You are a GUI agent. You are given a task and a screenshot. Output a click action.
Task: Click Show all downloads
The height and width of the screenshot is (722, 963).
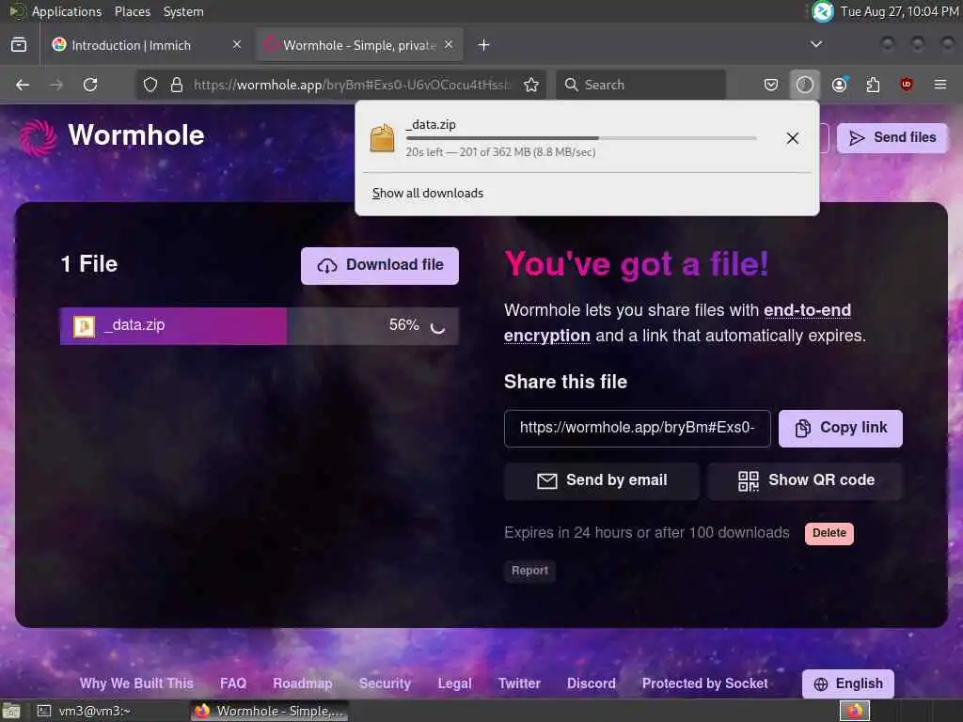click(428, 194)
